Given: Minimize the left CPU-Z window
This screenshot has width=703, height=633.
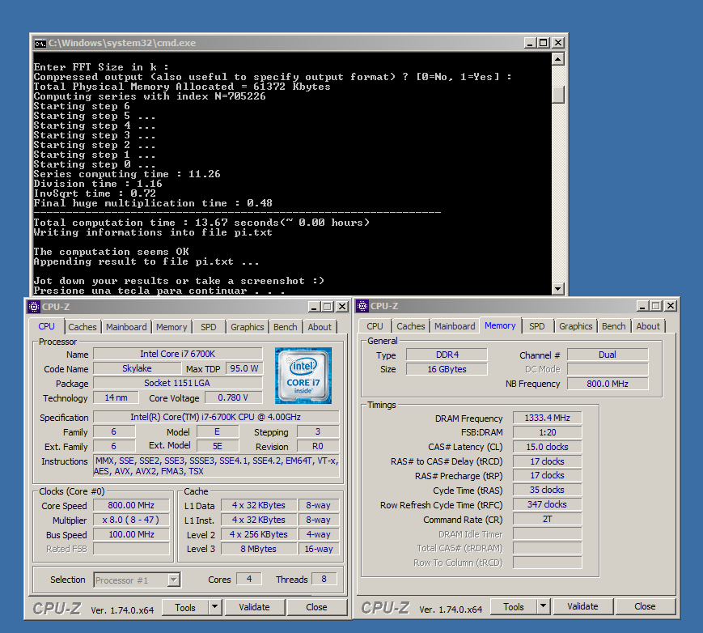Looking at the screenshot, I should pos(315,307).
